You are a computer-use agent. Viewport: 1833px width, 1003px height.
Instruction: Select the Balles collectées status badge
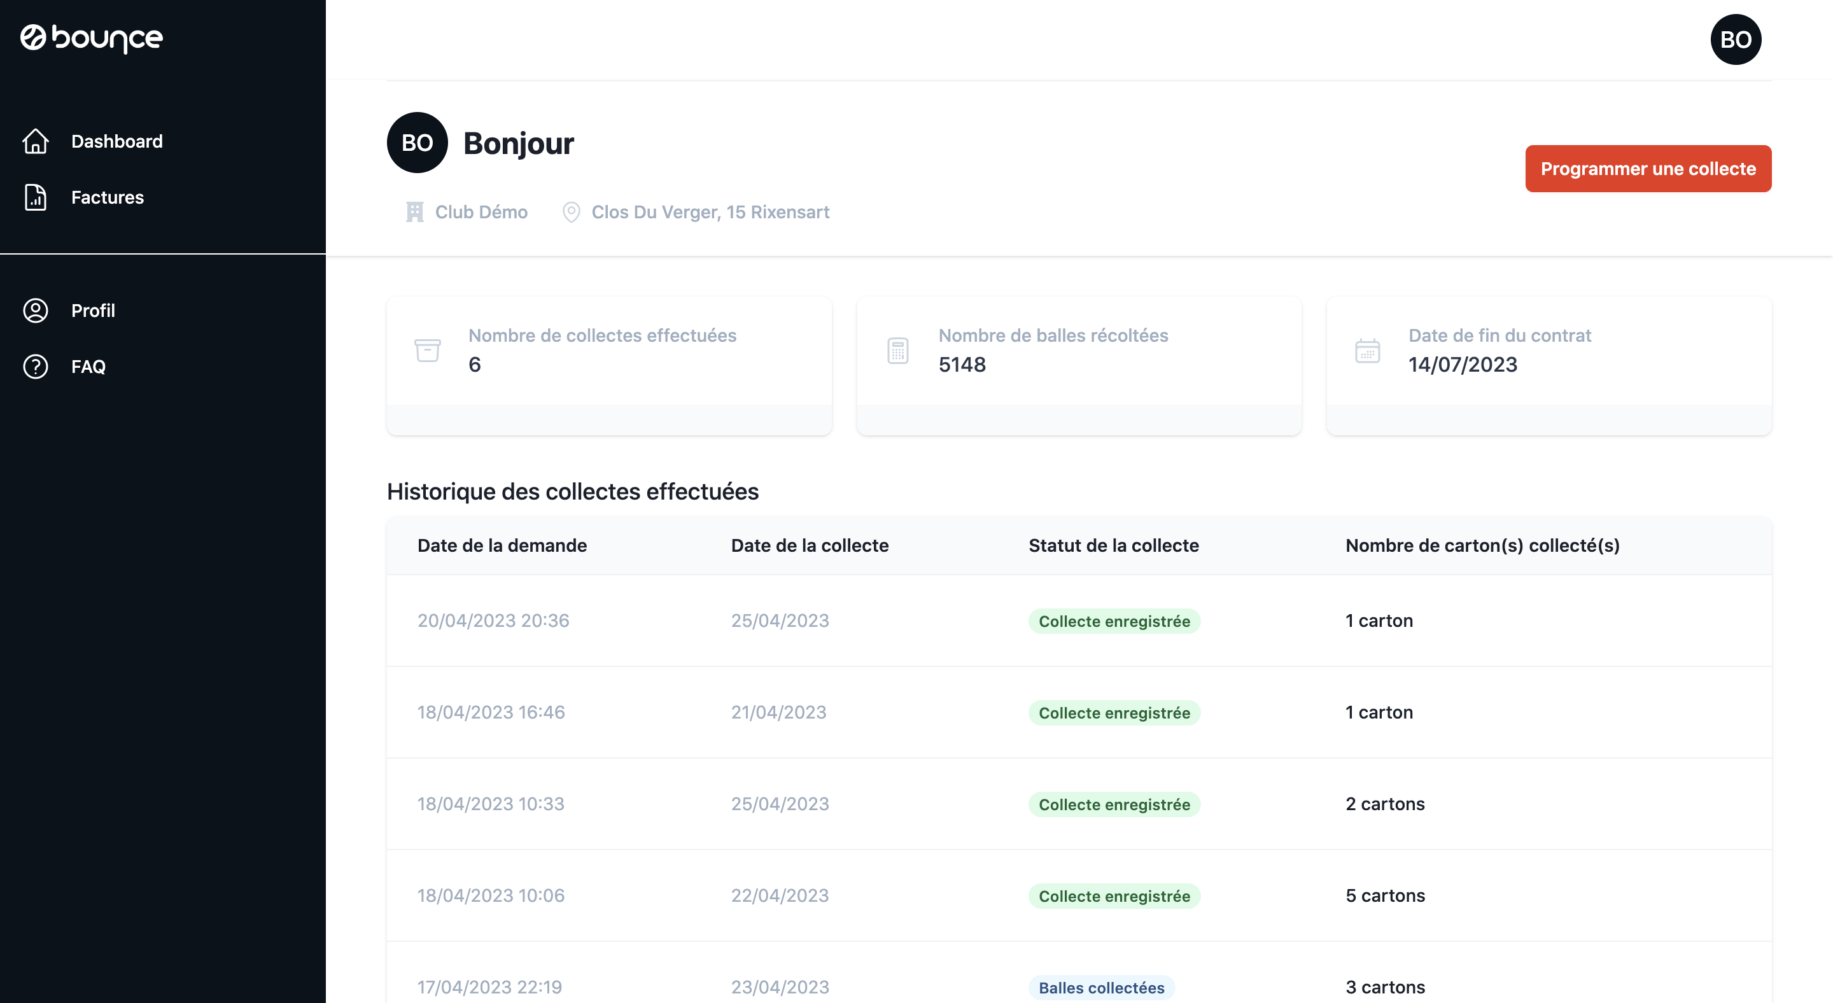1102,987
